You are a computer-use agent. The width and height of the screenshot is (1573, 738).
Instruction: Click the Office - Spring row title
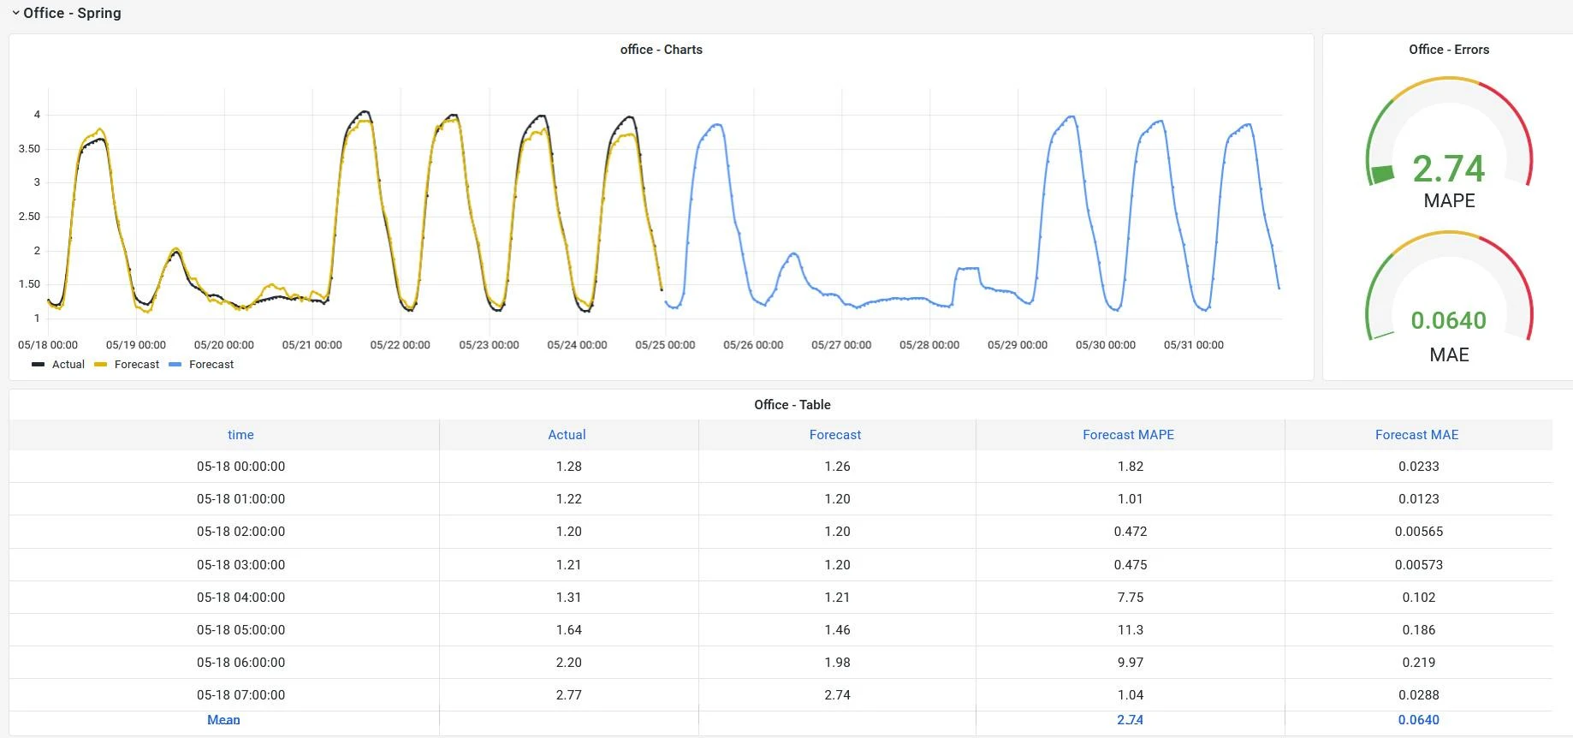click(x=72, y=14)
